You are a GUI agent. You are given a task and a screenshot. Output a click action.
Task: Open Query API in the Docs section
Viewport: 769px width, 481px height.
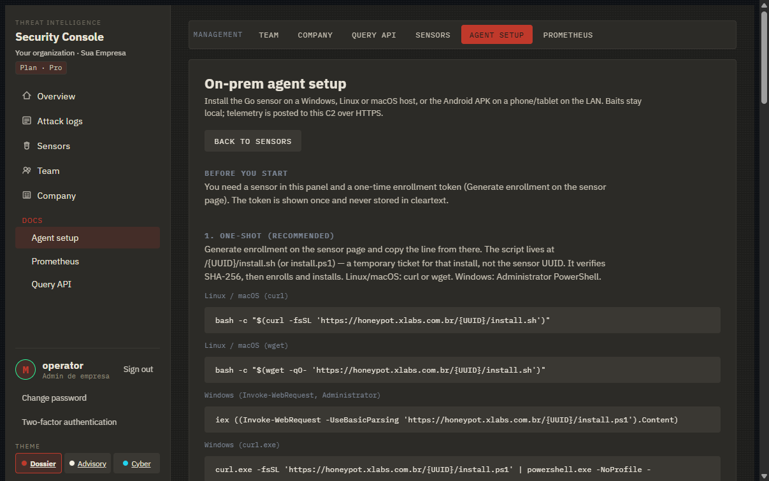tap(88, 284)
